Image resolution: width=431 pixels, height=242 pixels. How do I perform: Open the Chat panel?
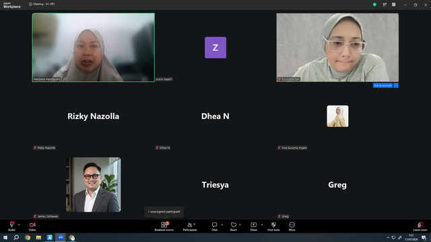pos(214,227)
